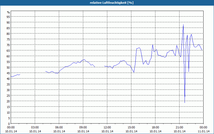The image size is (214, 134).
Task: Click the 09:00 time axis label
Action: [x=83, y=128]
